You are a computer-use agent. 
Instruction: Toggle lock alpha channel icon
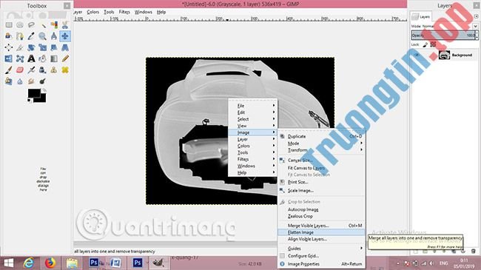coord(433,45)
